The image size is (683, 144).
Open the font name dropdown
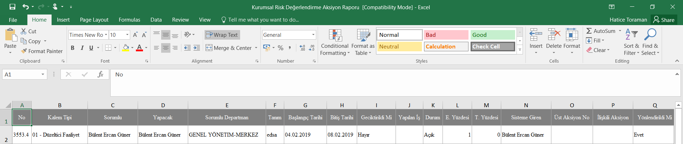(x=106, y=35)
